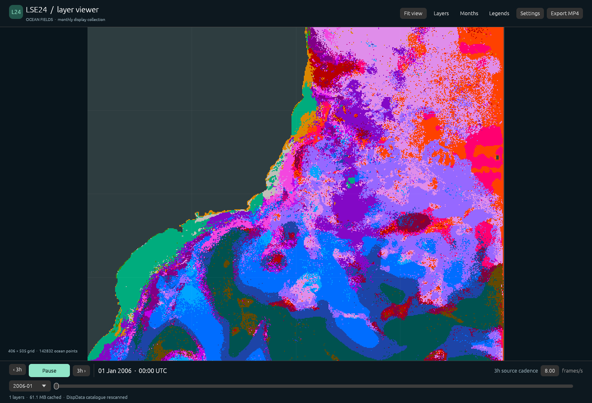The height and width of the screenshot is (403, 592).
Task: Click the 'frames/s' unit label
Action: coord(572,371)
